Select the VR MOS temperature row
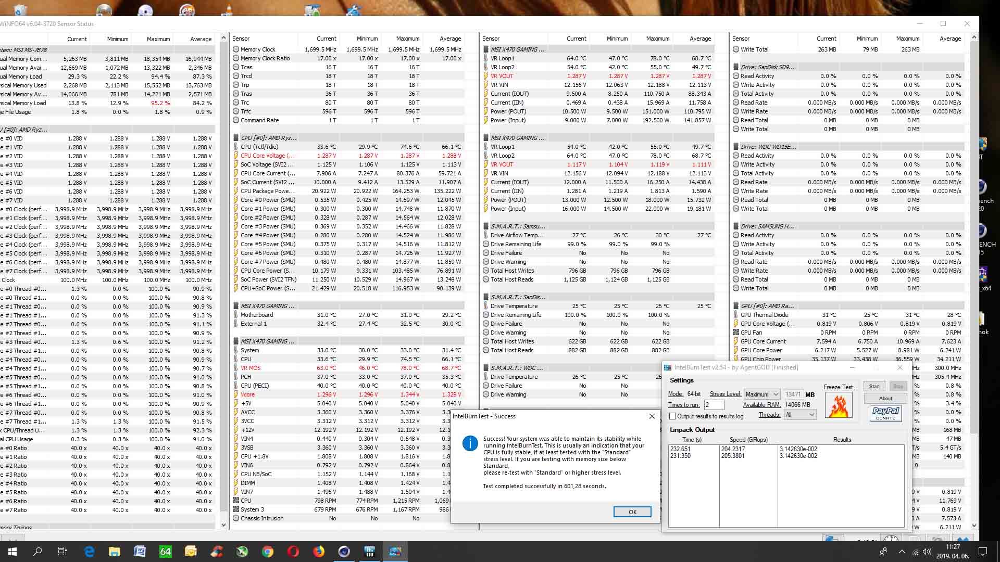Viewport: 1000px width, 562px height. click(348, 368)
